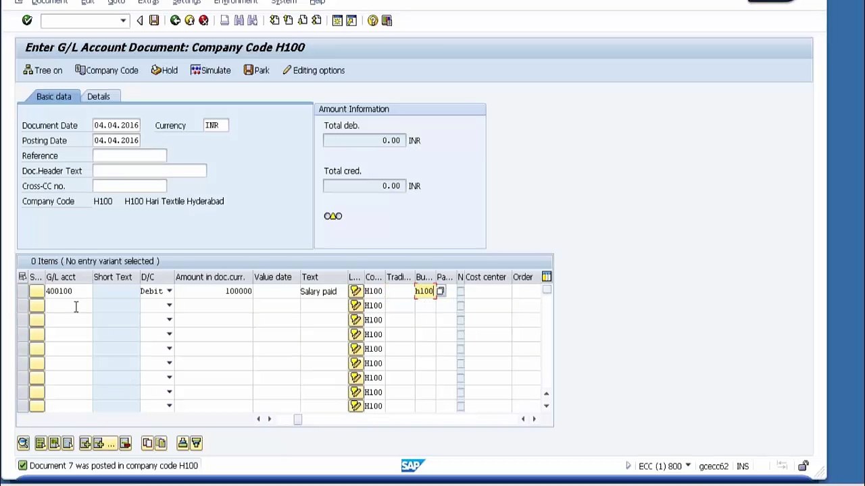Go to first page toolbar icon
Viewport: 865px width, 486px height.
pos(274,20)
